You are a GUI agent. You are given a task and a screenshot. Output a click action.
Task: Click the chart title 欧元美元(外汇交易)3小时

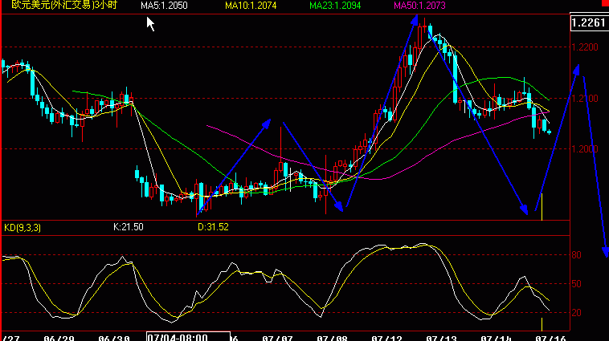click(x=64, y=5)
